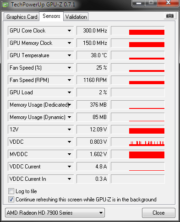The image size is (180, 222).
Task: Switch to the Graphics Card tab
Action: (22, 17)
